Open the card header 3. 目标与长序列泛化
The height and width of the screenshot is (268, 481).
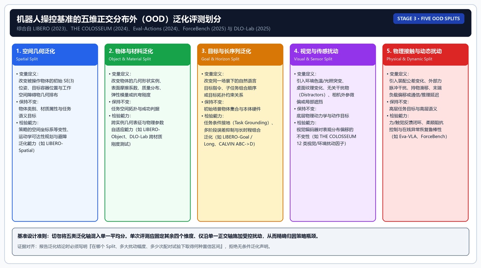coord(240,54)
